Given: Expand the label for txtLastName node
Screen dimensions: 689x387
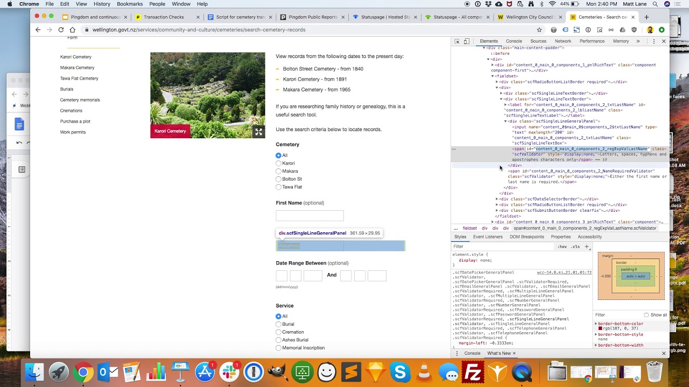Looking at the screenshot, I should point(505,105).
